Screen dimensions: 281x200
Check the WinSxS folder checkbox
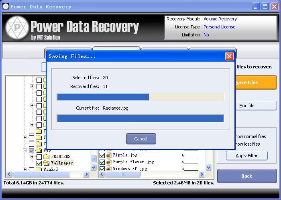pos(32,169)
